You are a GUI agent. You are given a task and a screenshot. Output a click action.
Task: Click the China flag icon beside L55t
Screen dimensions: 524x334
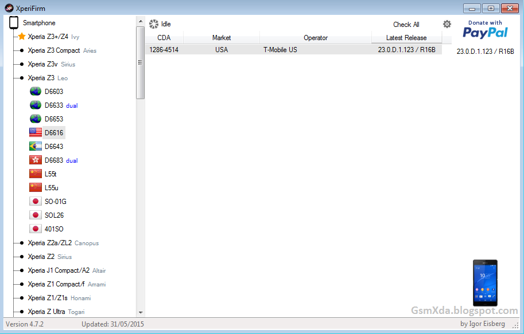tap(36, 174)
